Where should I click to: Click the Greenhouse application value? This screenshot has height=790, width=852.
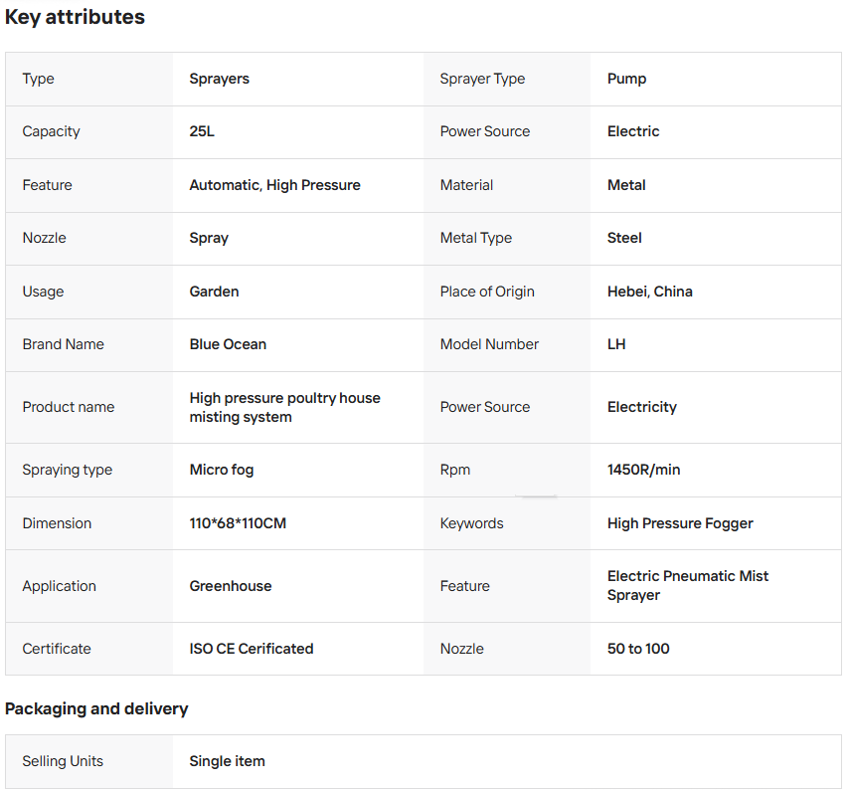231,586
